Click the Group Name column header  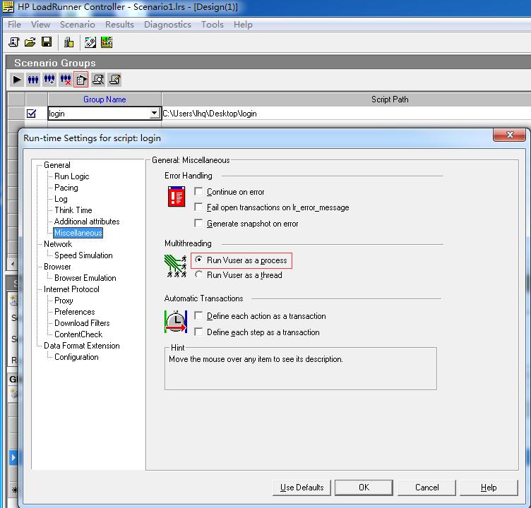pyautogui.click(x=105, y=99)
